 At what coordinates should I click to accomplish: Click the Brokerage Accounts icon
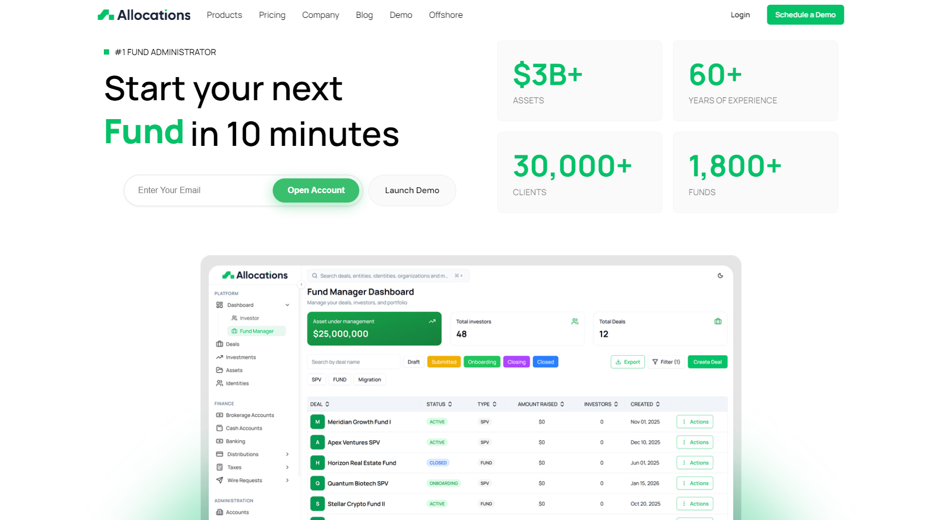coord(219,415)
